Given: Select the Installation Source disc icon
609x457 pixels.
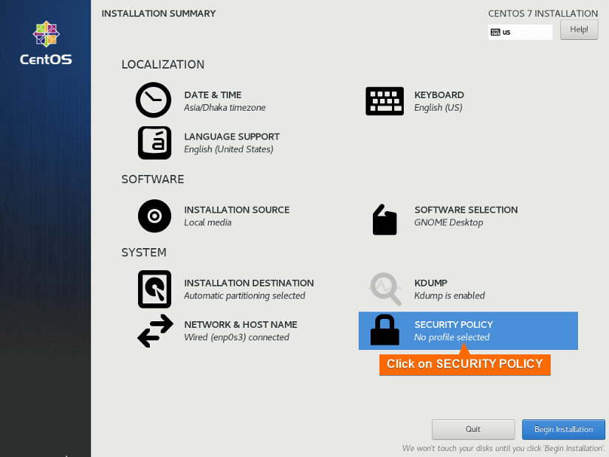Looking at the screenshot, I should coord(154,216).
